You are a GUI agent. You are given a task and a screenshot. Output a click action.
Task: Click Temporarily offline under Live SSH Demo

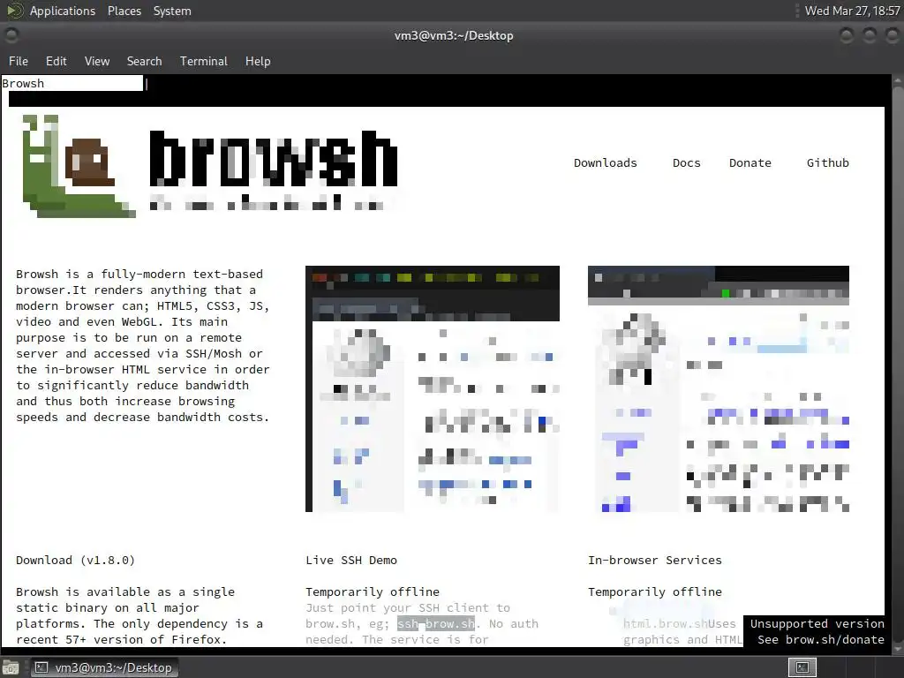[373, 591]
